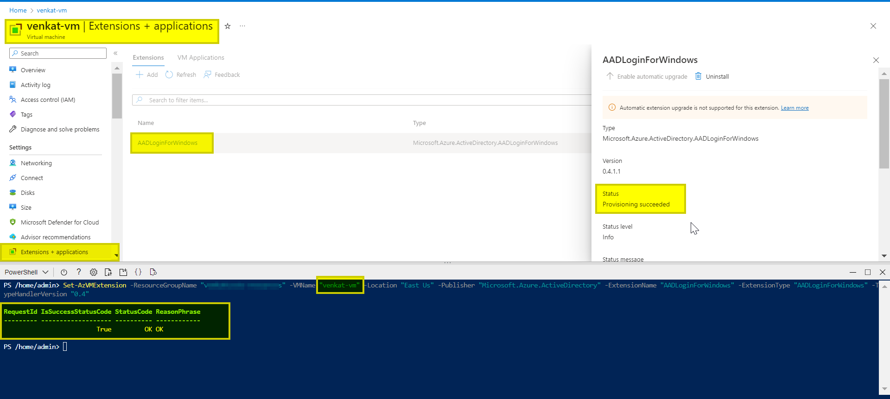Click the Tags icon
The width and height of the screenshot is (890, 399).
click(13, 114)
